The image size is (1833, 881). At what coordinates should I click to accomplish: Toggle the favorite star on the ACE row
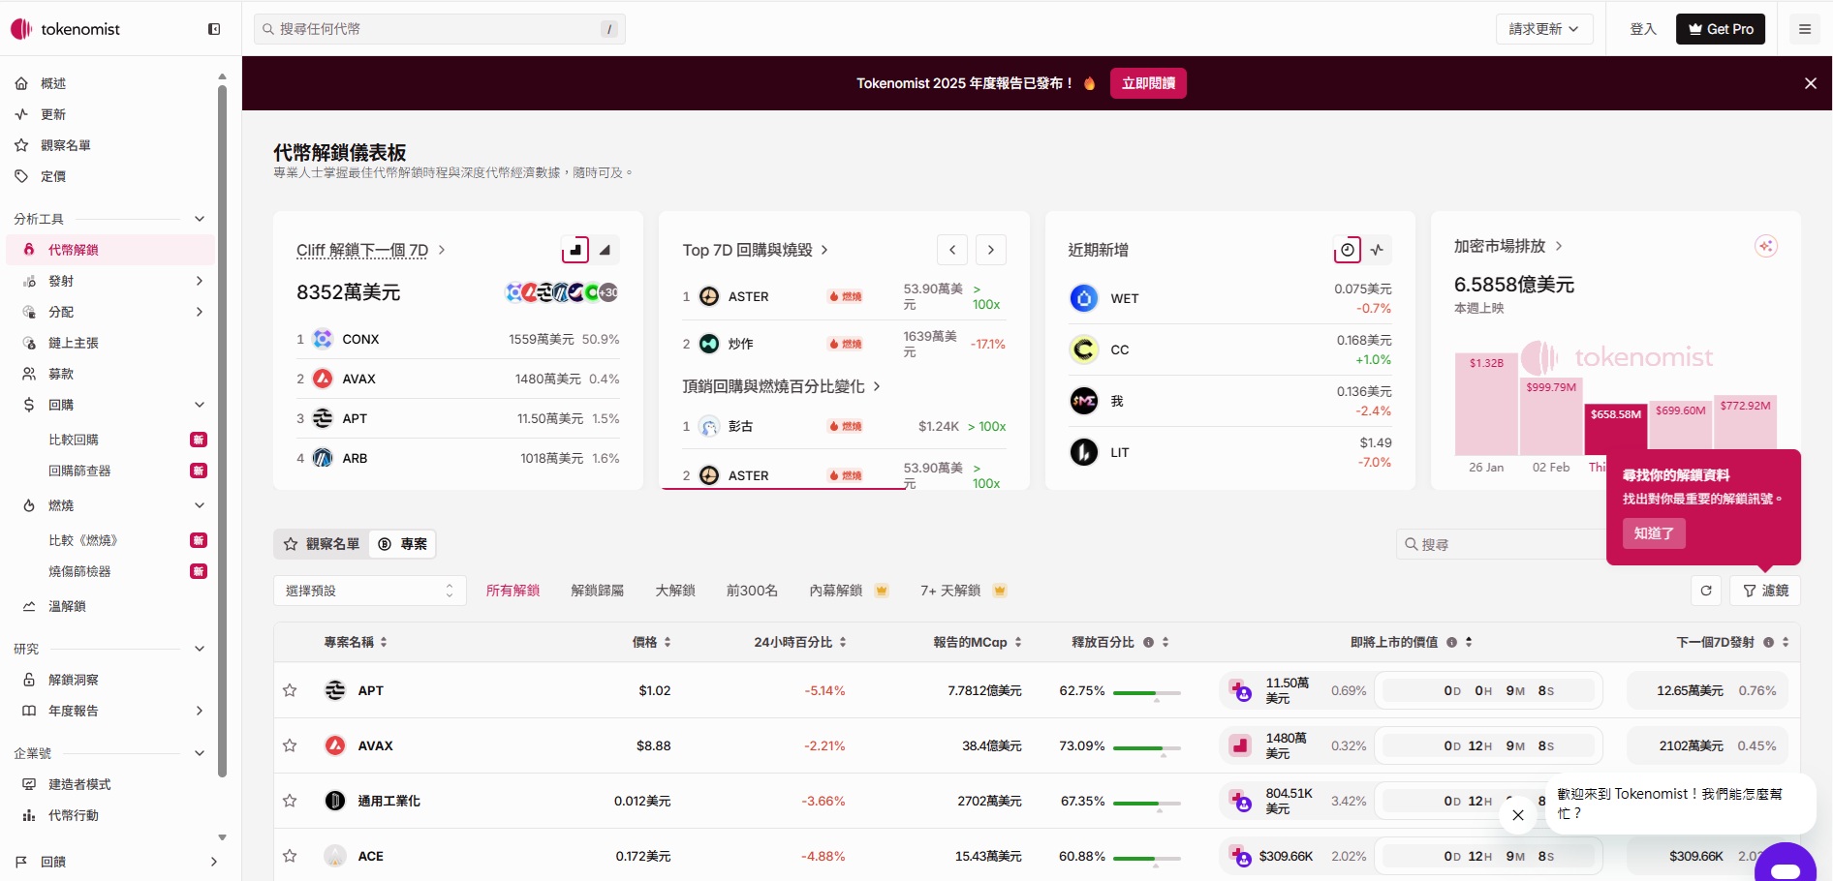(x=290, y=856)
